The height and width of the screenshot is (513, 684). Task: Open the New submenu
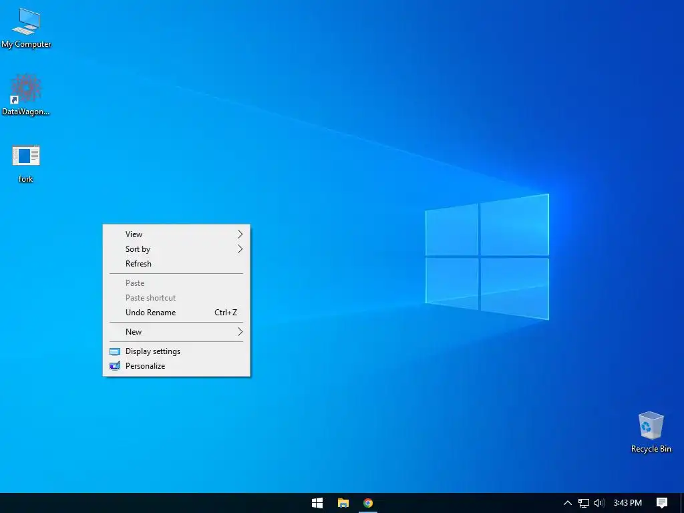point(176,332)
